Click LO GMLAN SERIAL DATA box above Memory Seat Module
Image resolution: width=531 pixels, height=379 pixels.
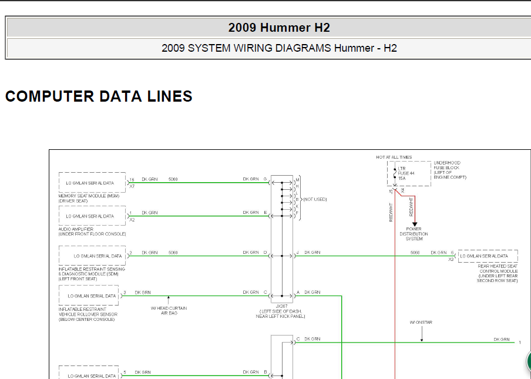click(x=92, y=183)
